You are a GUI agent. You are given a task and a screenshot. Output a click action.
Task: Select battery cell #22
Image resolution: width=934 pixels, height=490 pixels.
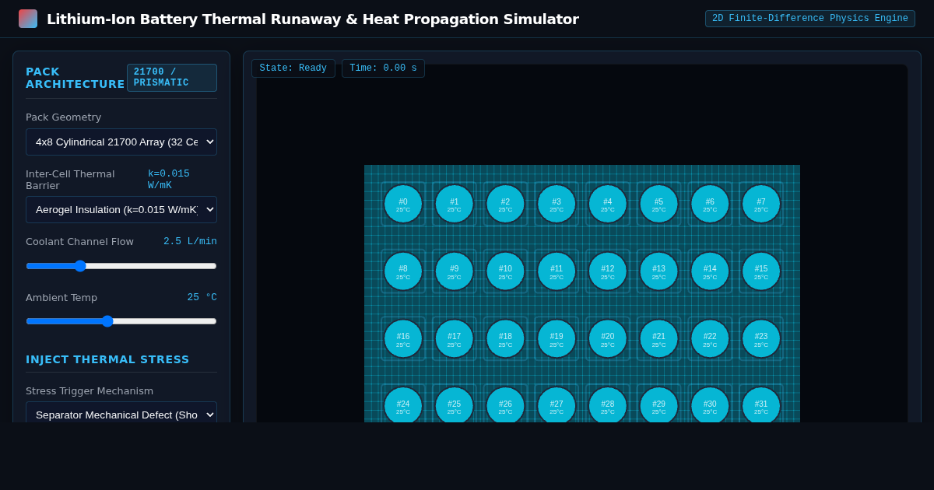[x=710, y=339]
